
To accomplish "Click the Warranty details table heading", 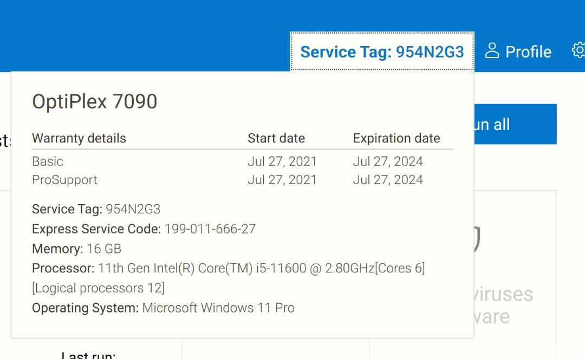I will (x=79, y=138).
